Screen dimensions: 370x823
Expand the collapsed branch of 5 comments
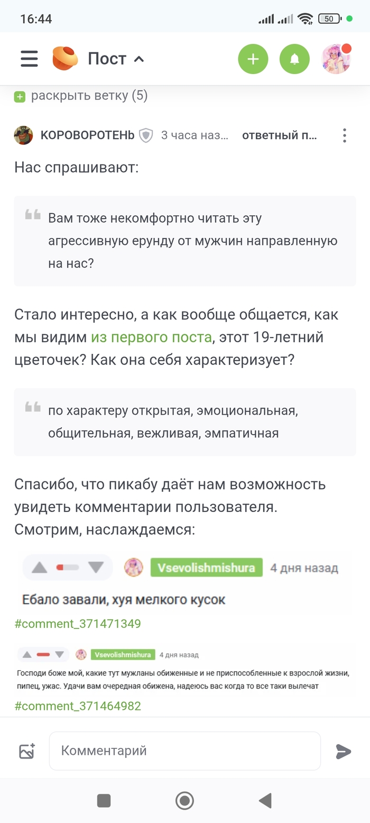pyautogui.click(x=81, y=96)
